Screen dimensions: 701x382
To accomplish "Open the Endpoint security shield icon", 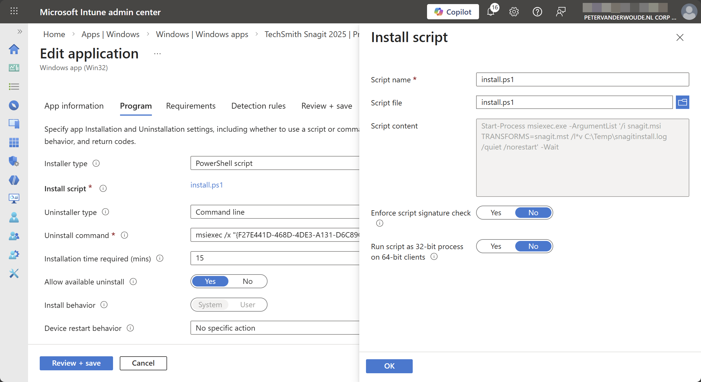I will coord(14,161).
